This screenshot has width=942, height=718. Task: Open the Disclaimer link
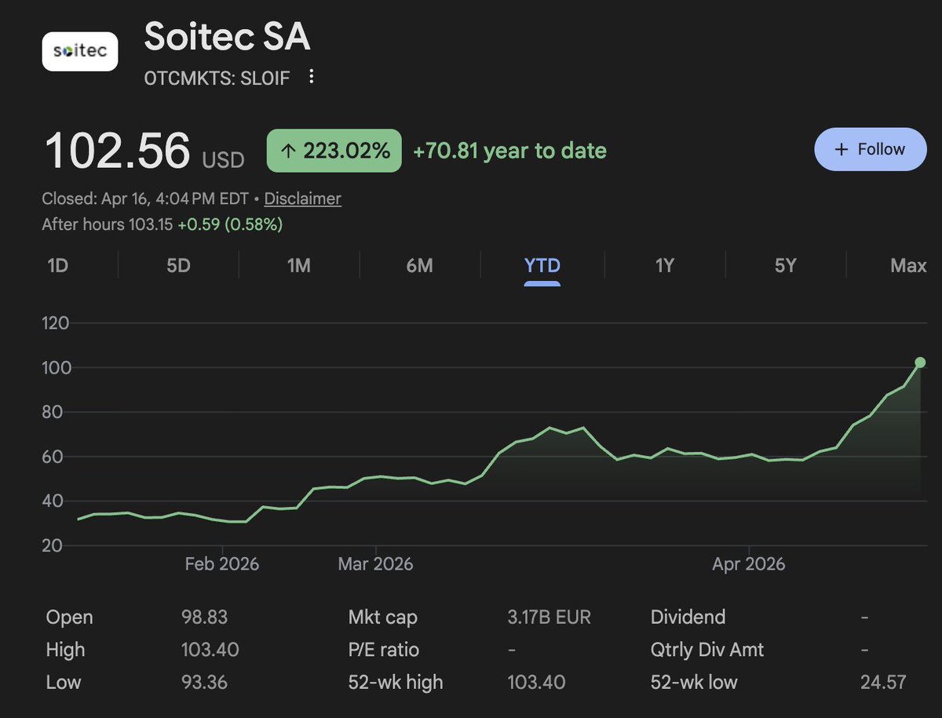point(302,199)
